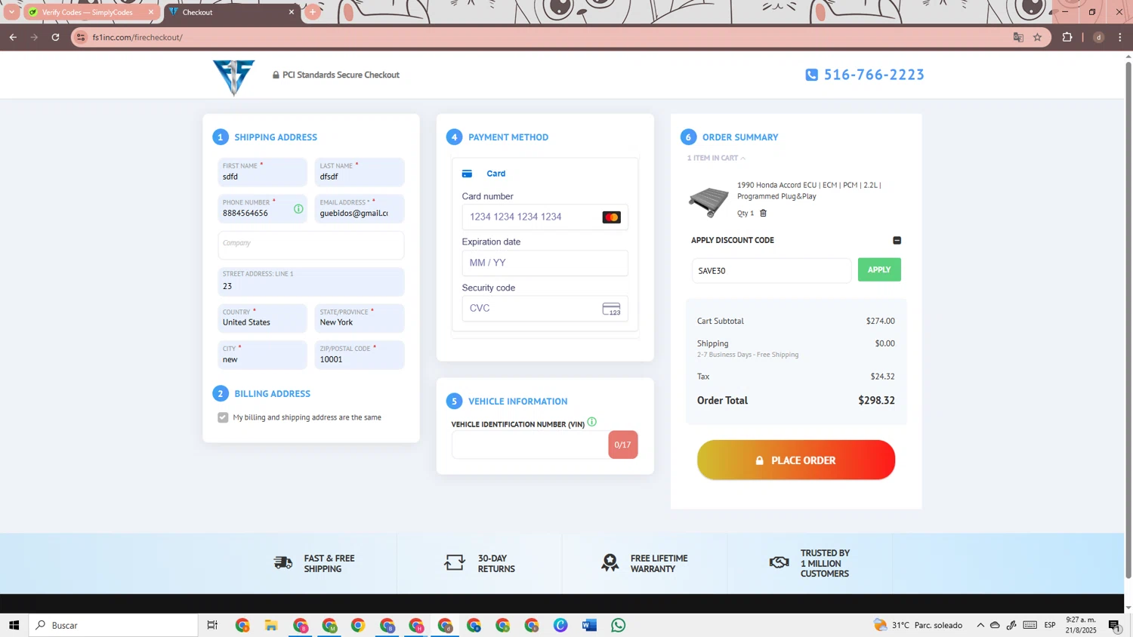The width and height of the screenshot is (1133, 637).
Task: Click the address bar URL
Action: (137, 37)
